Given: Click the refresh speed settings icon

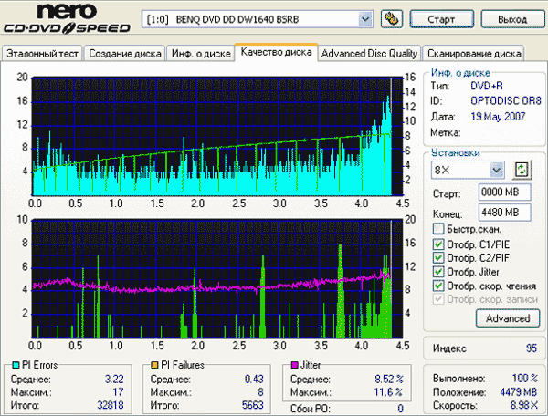Looking at the screenshot, I should [522, 170].
